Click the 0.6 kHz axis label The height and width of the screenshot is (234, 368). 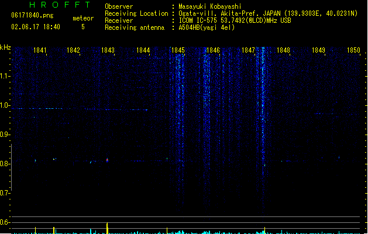(x=5, y=222)
